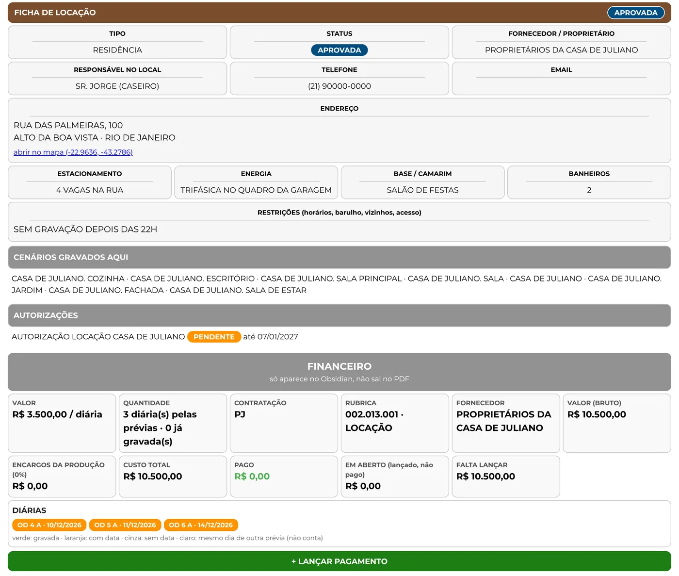
Task: Click the address line 'RUA DAS PALMEIRAS, 100'
Action: point(68,125)
